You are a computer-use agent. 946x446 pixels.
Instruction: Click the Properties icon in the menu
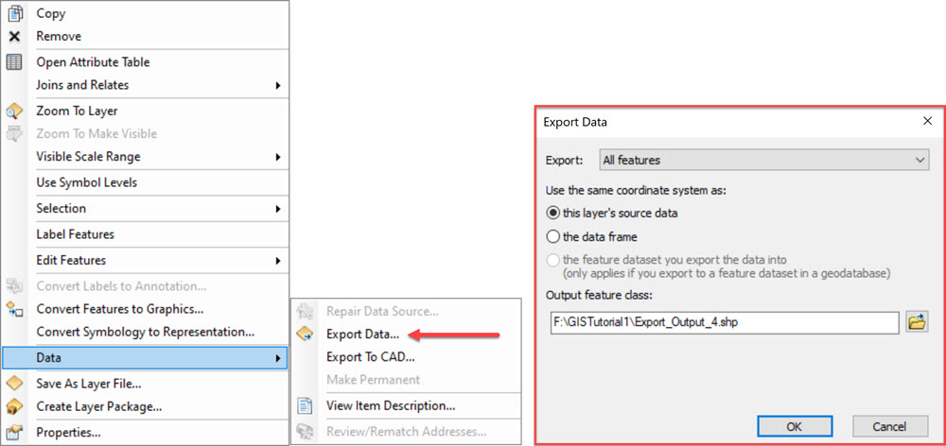point(14,432)
